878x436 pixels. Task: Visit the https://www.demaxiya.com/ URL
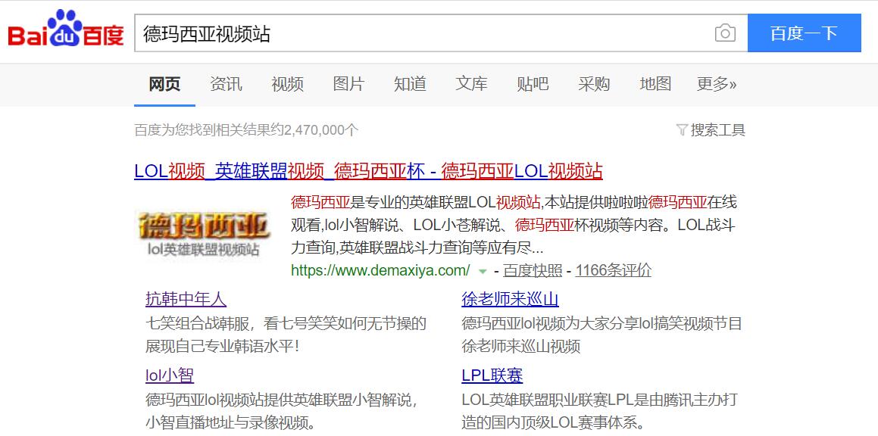380,271
